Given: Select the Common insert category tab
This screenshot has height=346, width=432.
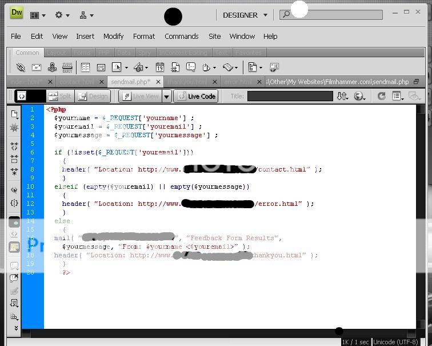Looking at the screenshot, I should [x=27, y=53].
